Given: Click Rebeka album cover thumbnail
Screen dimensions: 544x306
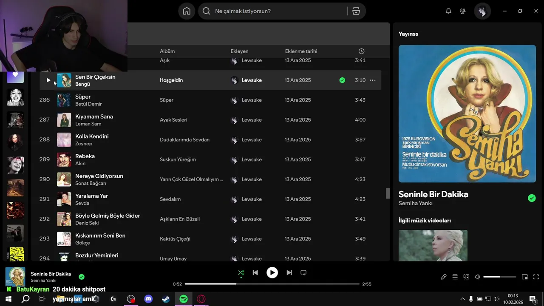Looking at the screenshot, I should tap(64, 159).
